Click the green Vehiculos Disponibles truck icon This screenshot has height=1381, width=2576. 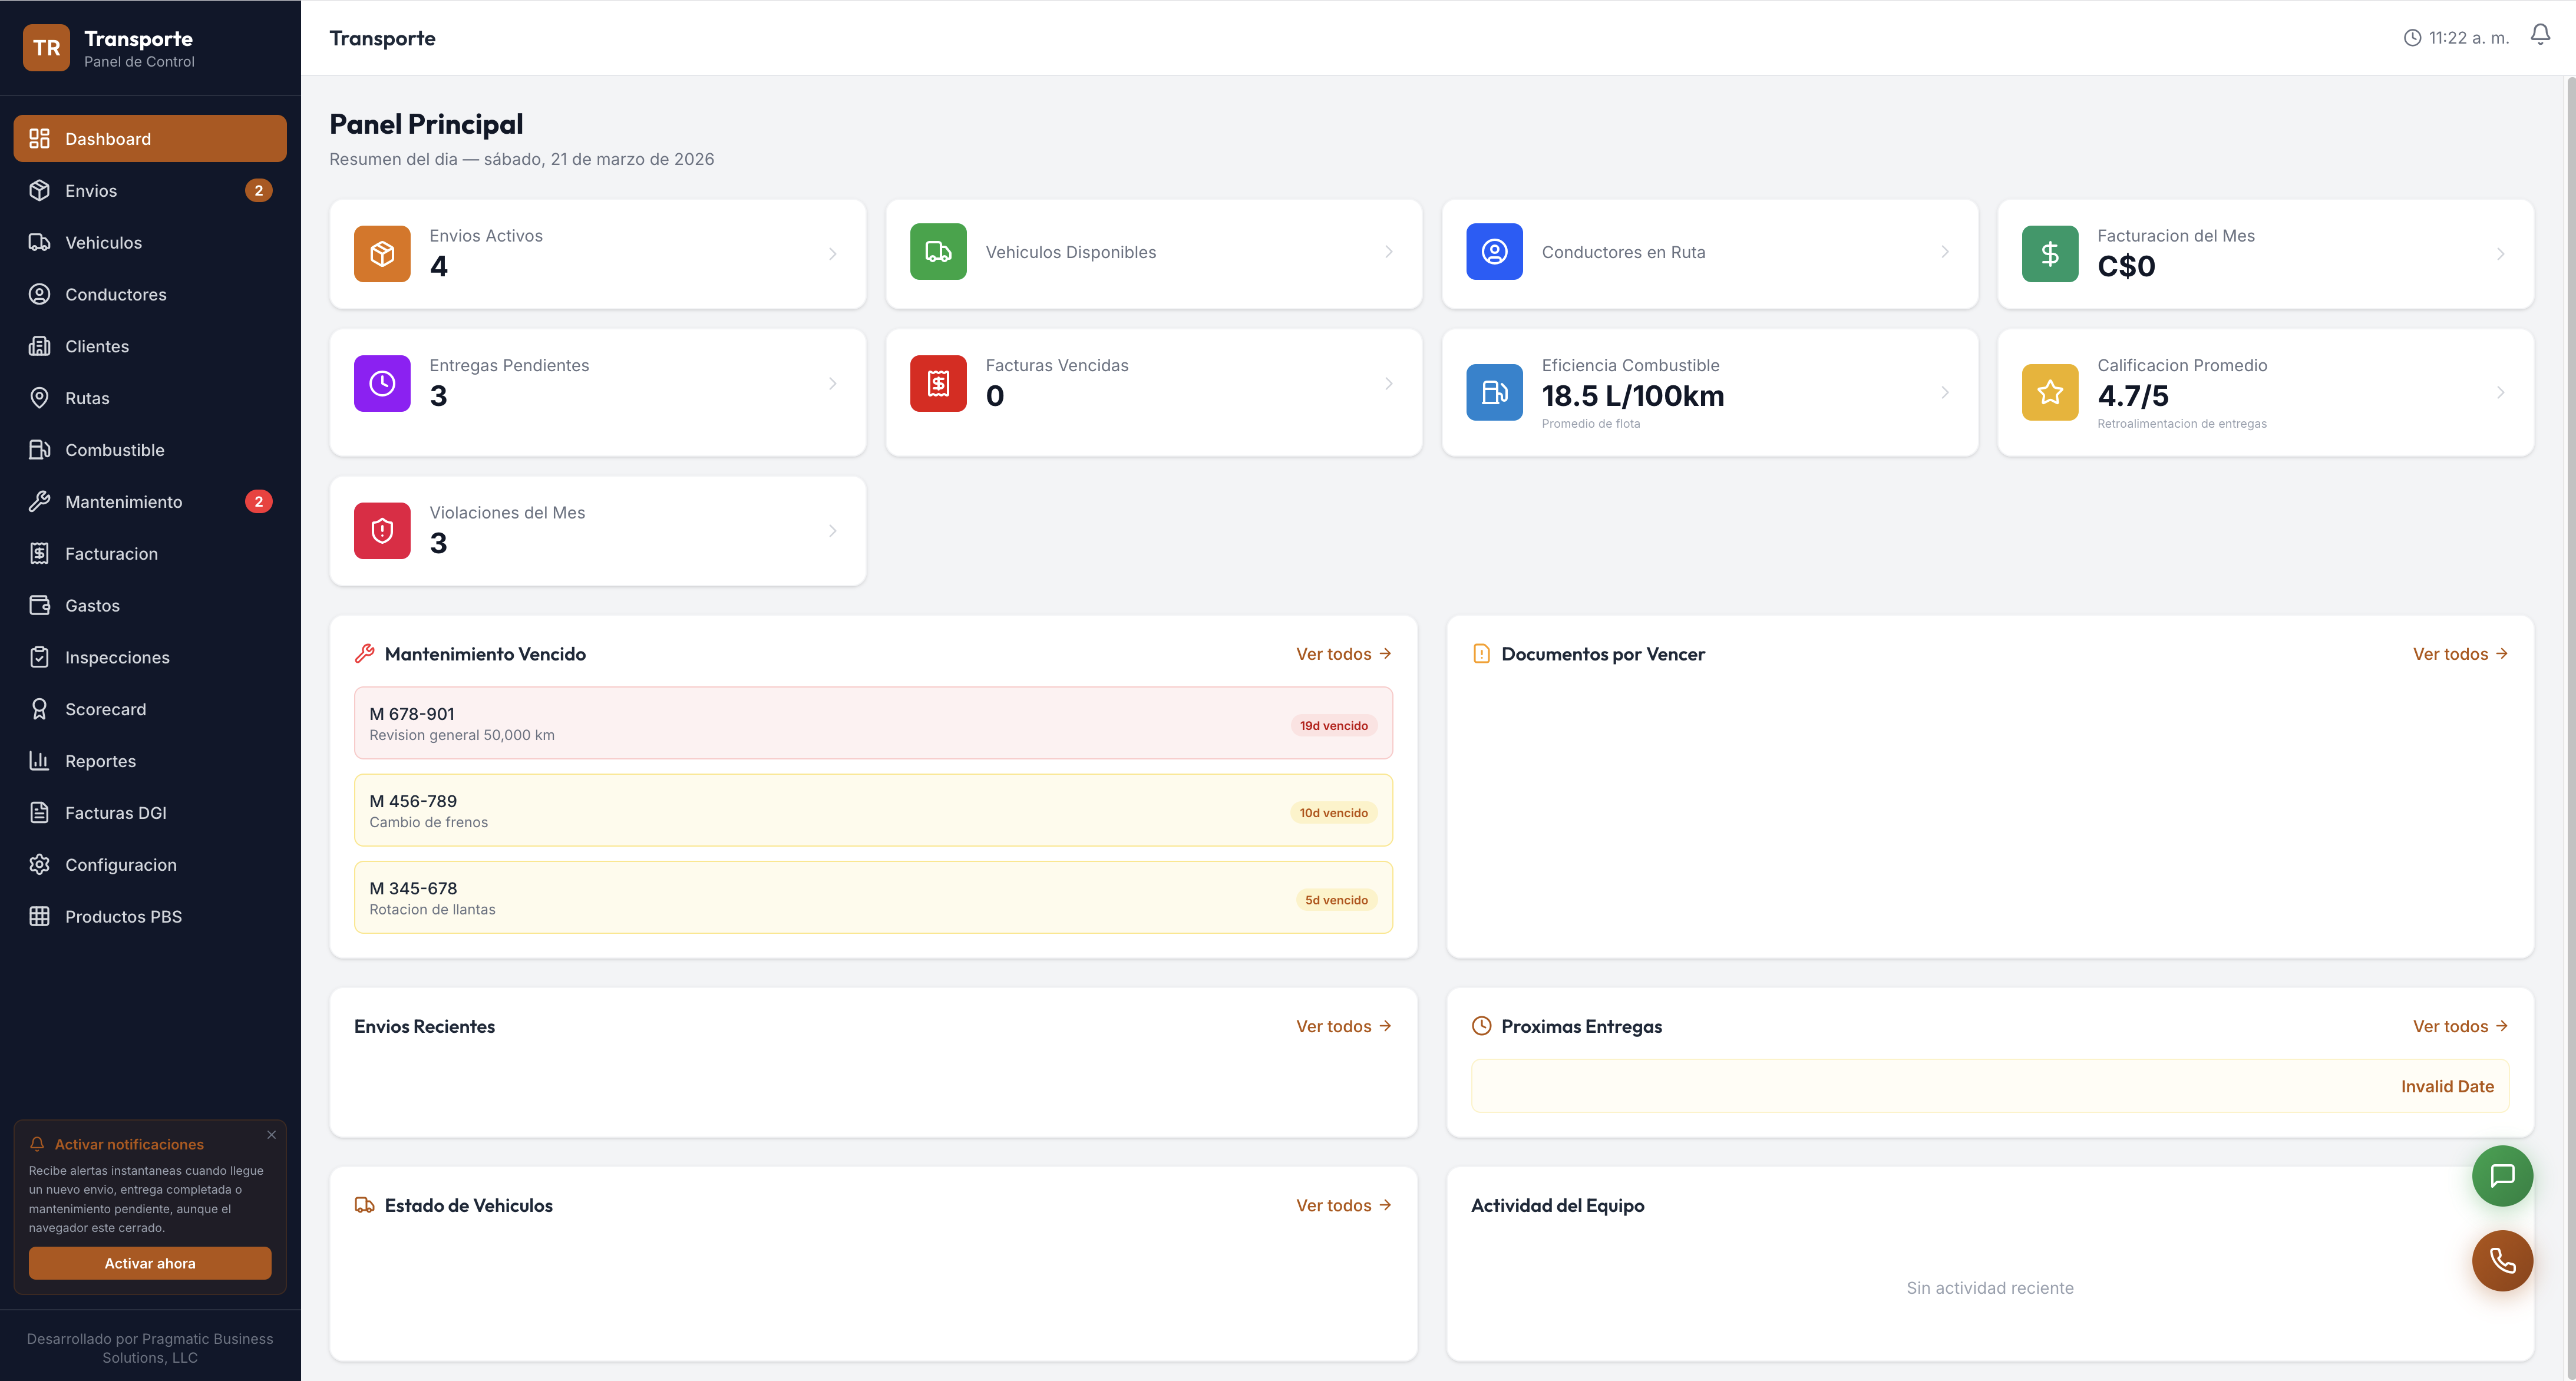[x=938, y=252]
